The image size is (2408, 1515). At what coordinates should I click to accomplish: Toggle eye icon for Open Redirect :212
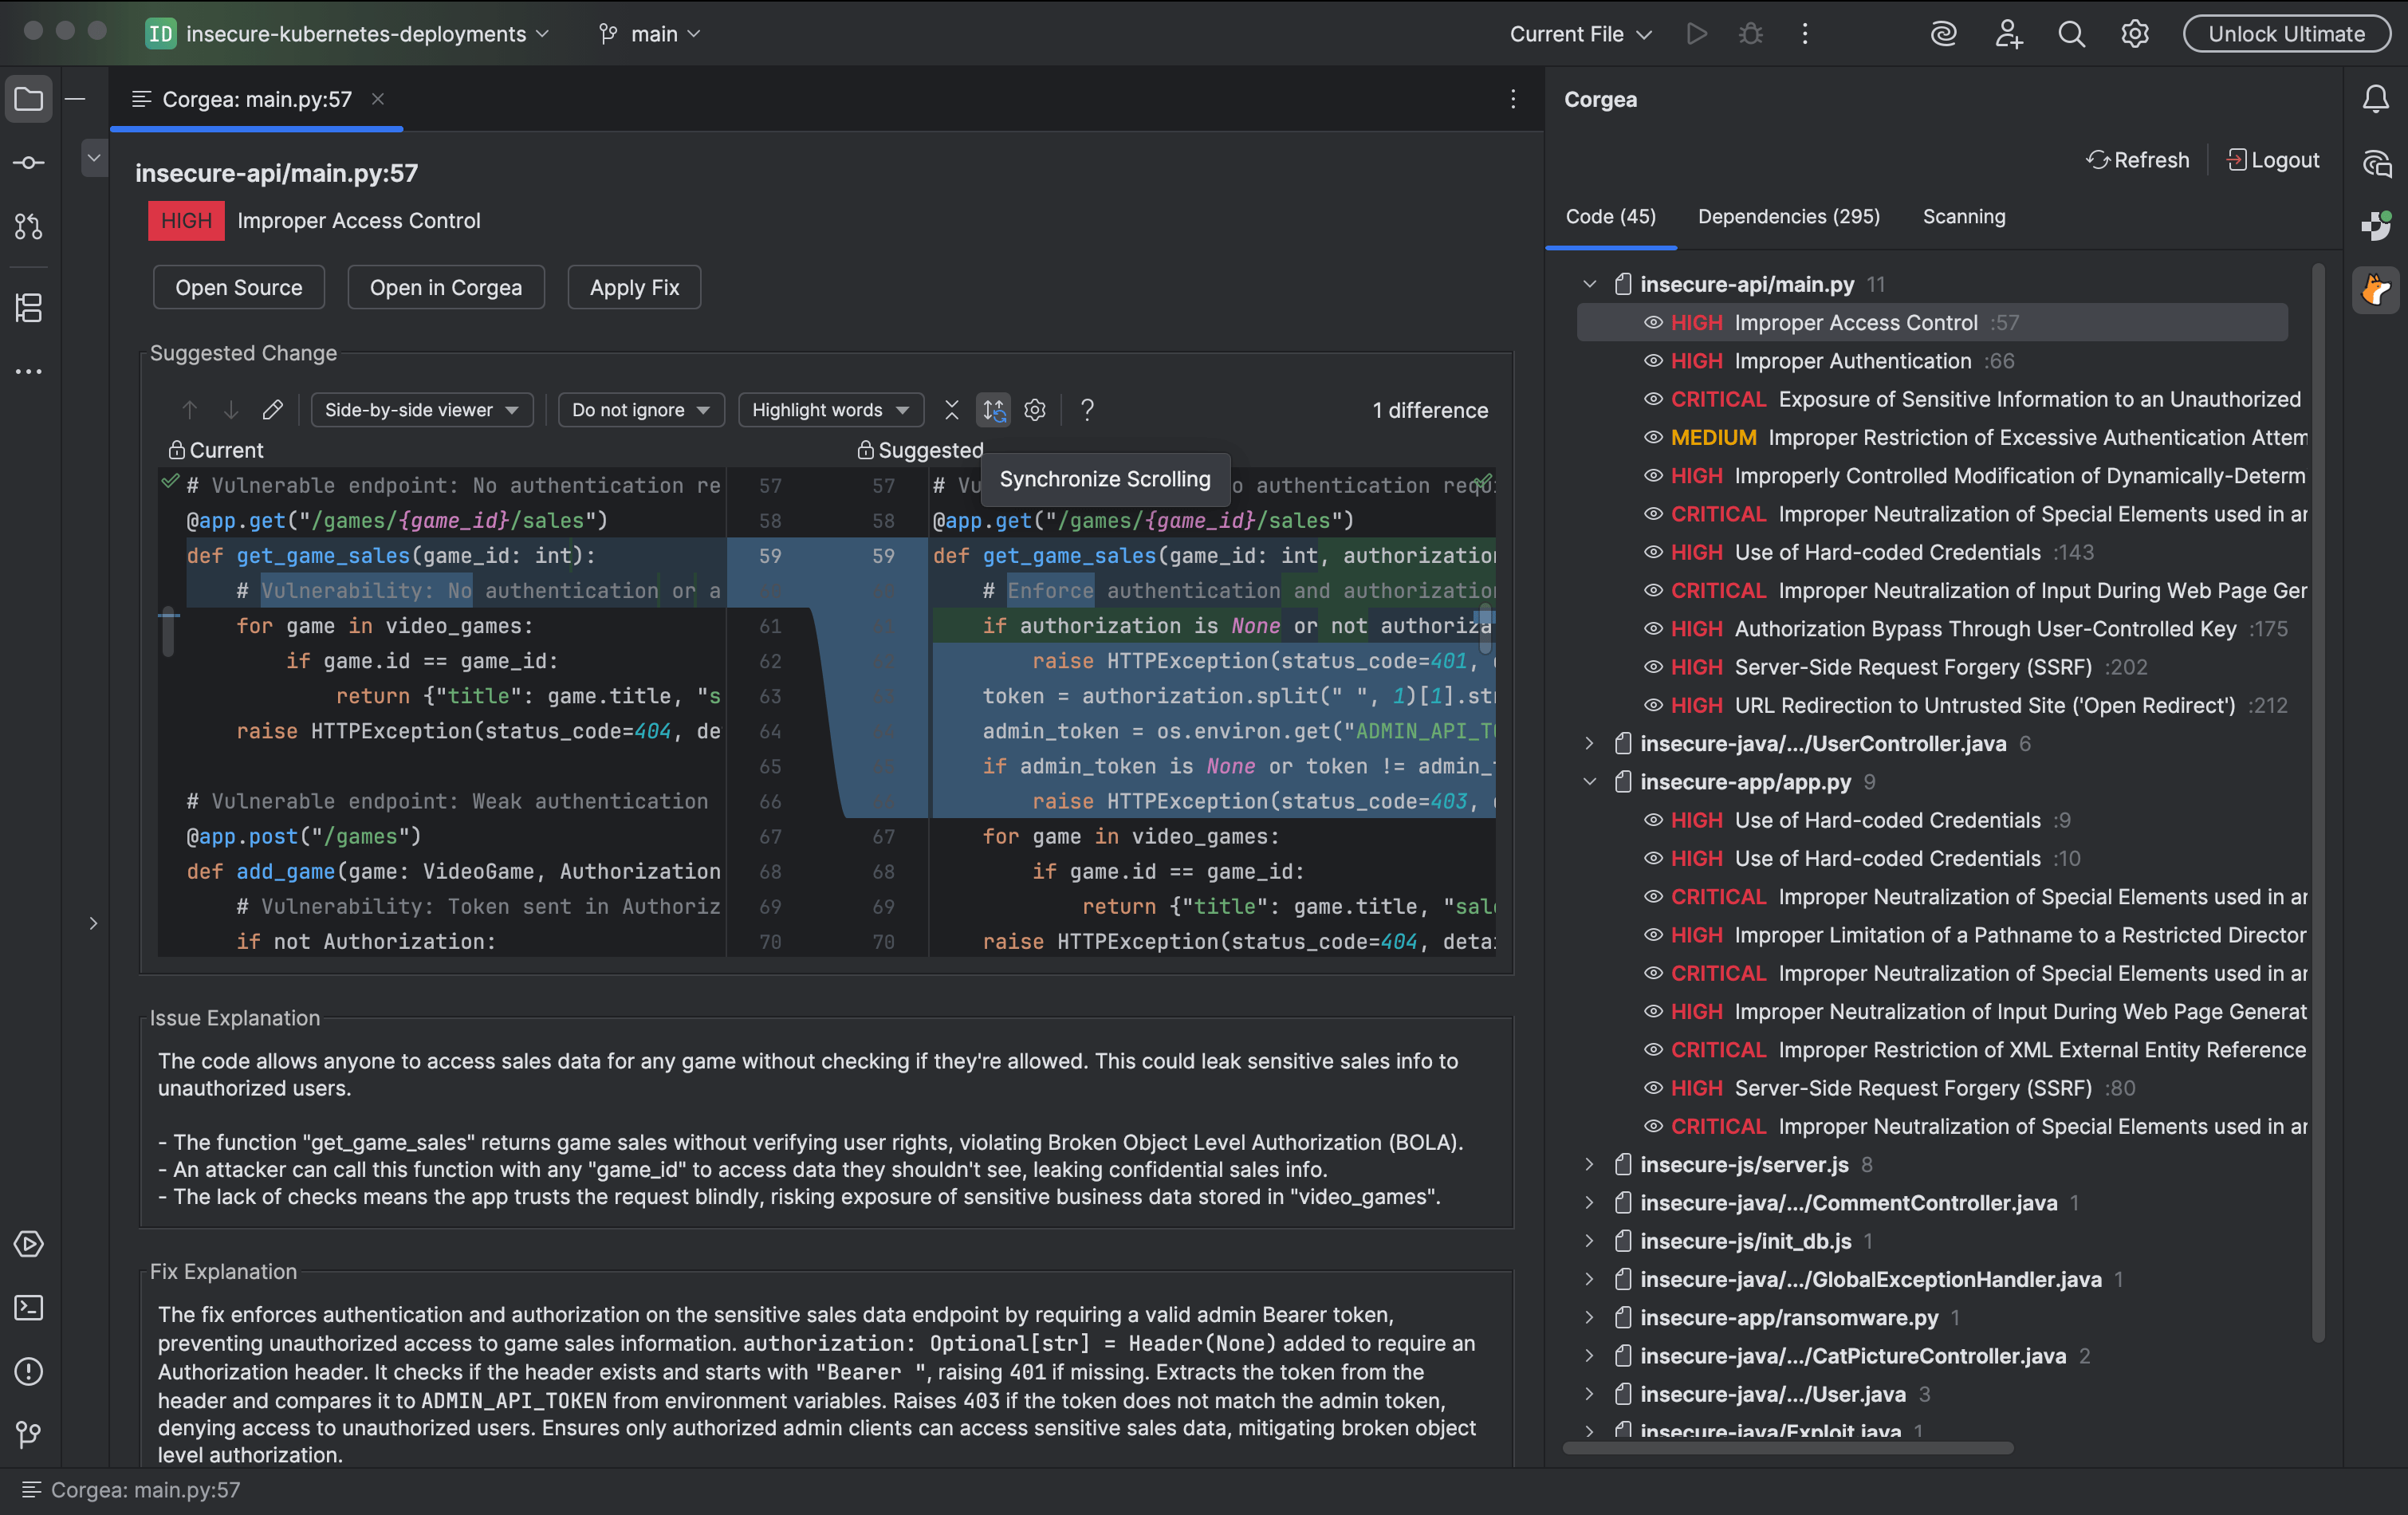click(1653, 706)
